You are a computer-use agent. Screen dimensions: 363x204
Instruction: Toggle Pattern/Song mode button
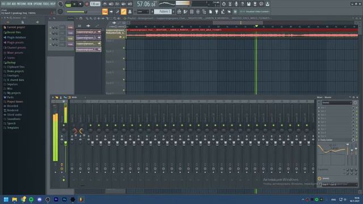[x=68, y=4]
